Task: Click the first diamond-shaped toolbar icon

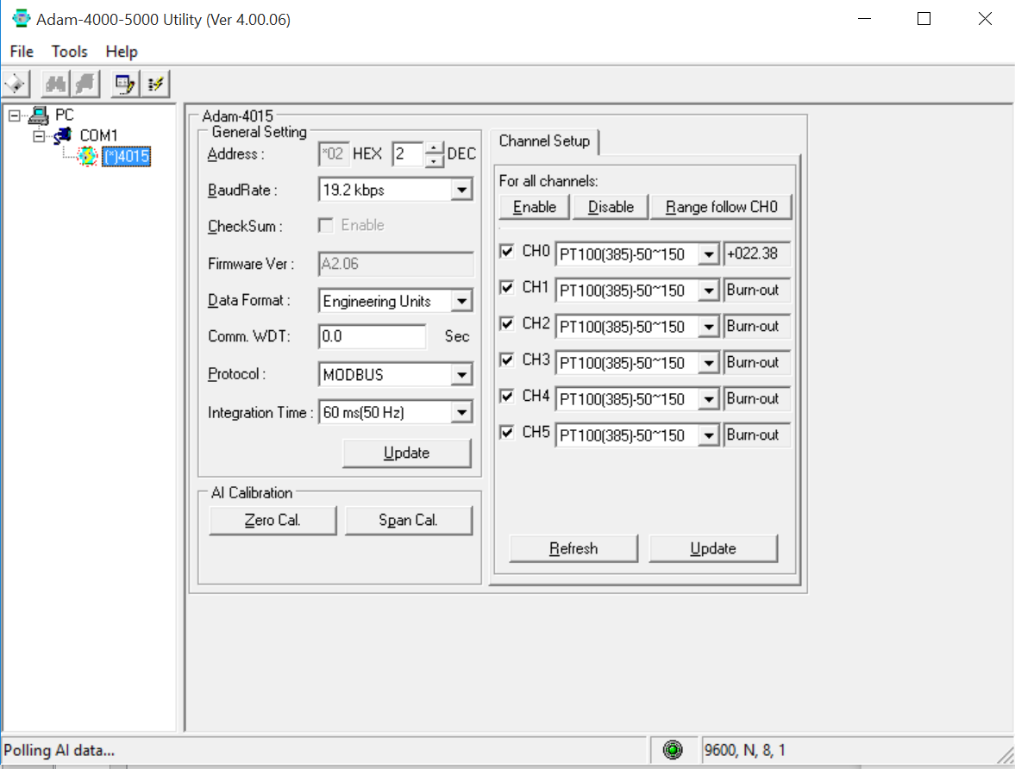Action: [x=16, y=84]
